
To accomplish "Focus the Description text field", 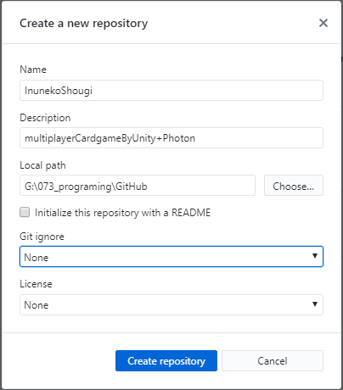I will (171, 138).
